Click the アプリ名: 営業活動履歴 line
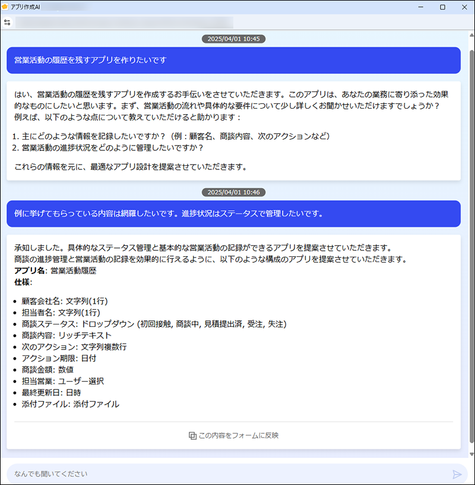This screenshot has width=475, height=485. point(55,270)
